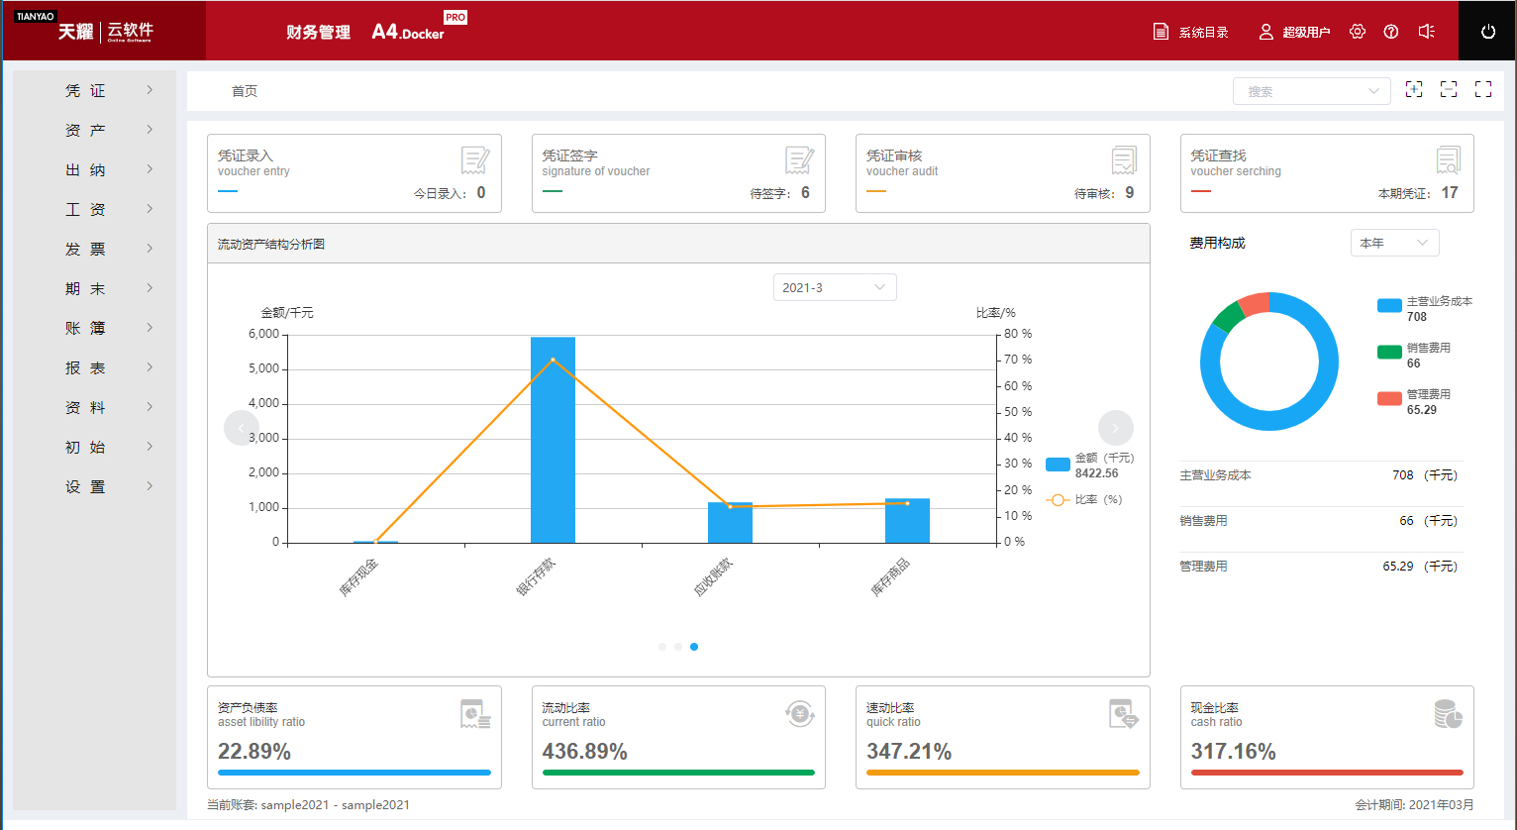Open the 2021-3 period dropdown
This screenshot has width=1517, height=830.
834,287
